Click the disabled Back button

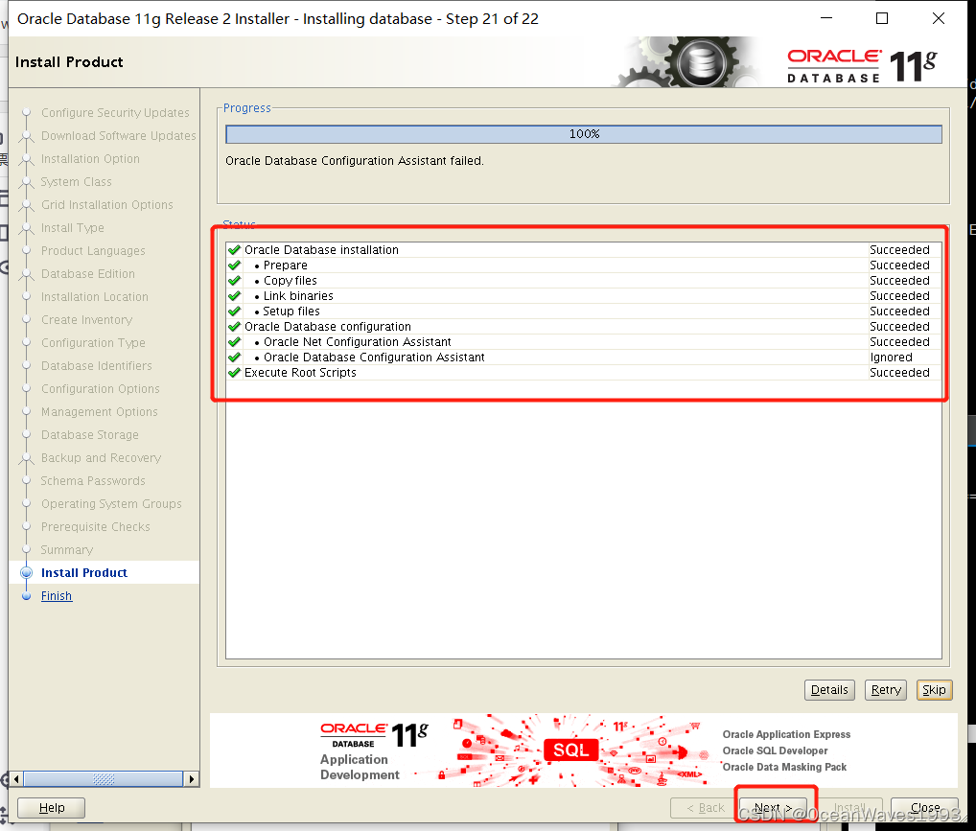(x=705, y=807)
